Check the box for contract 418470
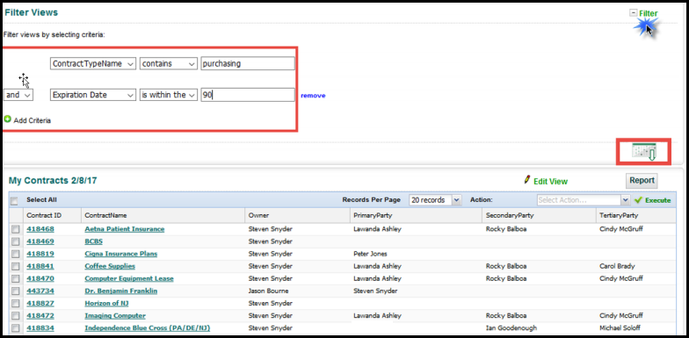This screenshot has width=689, height=338. pyautogui.click(x=16, y=278)
